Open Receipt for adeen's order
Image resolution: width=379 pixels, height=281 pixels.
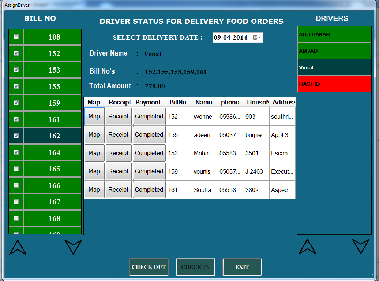point(118,135)
